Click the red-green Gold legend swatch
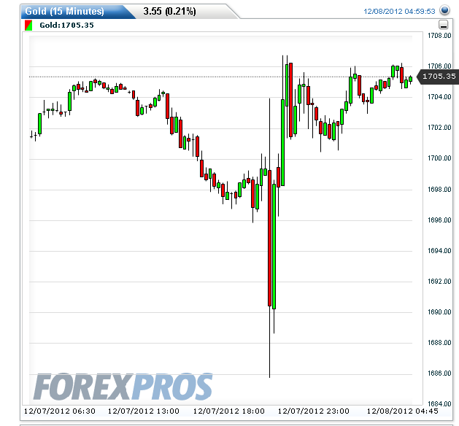Image resolution: width=459 pixels, height=426 pixels. coord(28,25)
